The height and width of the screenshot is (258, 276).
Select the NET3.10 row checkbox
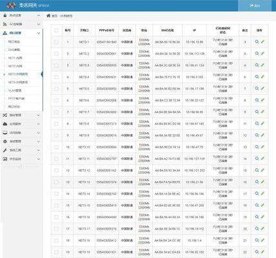tap(56, 147)
